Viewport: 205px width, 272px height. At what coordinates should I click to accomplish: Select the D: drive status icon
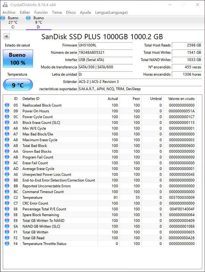coord(29,18)
